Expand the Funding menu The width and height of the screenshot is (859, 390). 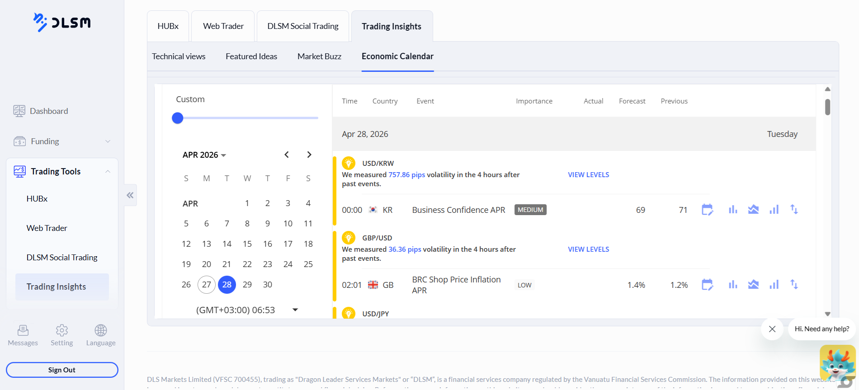62,141
